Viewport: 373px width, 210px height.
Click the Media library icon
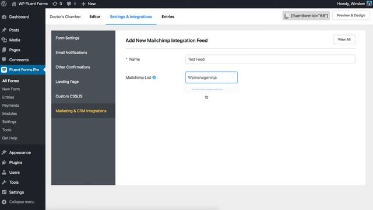pyautogui.click(x=4, y=40)
